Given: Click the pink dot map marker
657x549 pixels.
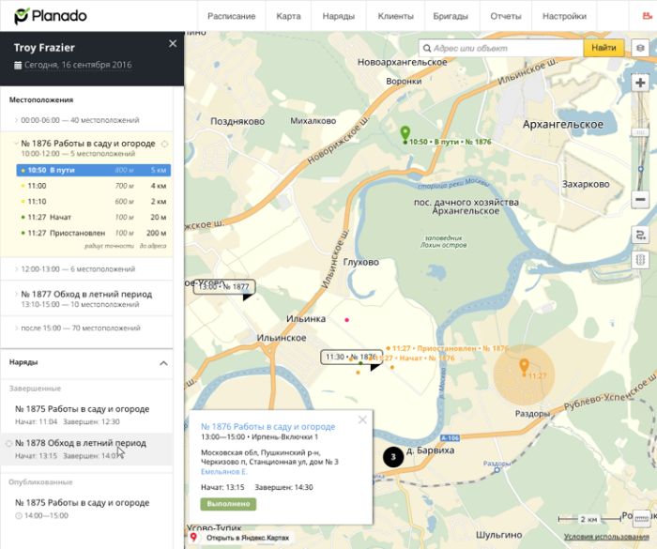Looking at the screenshot, I should pyautogui.click(x=346, y=320).
